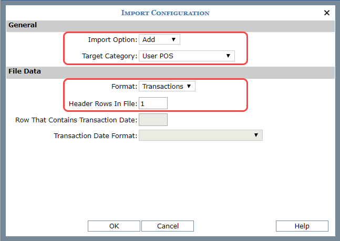Open the Target Category dropdown
The height and width of the screenshot is (241, 340).
click(x=186, y=56)
